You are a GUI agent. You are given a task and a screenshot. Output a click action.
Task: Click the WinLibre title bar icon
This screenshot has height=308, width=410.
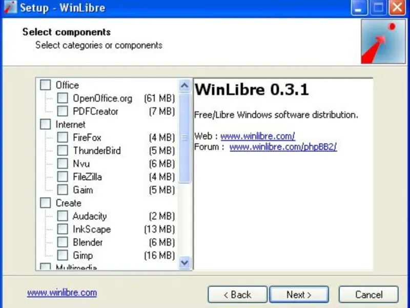[x=10, y=7]
